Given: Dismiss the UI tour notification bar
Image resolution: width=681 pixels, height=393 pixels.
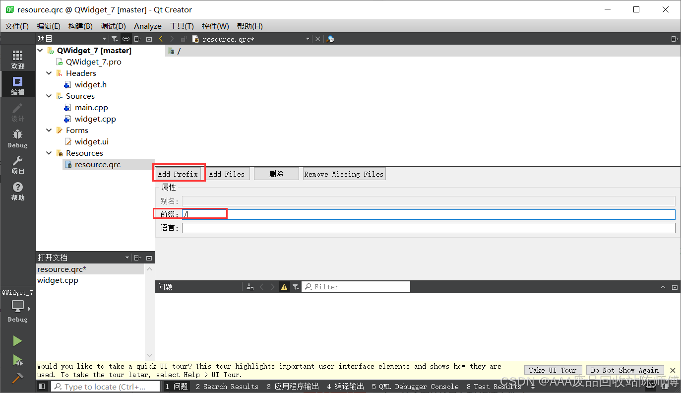Looking at the screenshot, I should pos(673,370).
